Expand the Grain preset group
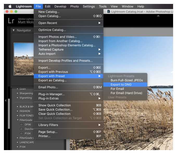The height and width of the screenshot is (154, 177). (18, 89)
